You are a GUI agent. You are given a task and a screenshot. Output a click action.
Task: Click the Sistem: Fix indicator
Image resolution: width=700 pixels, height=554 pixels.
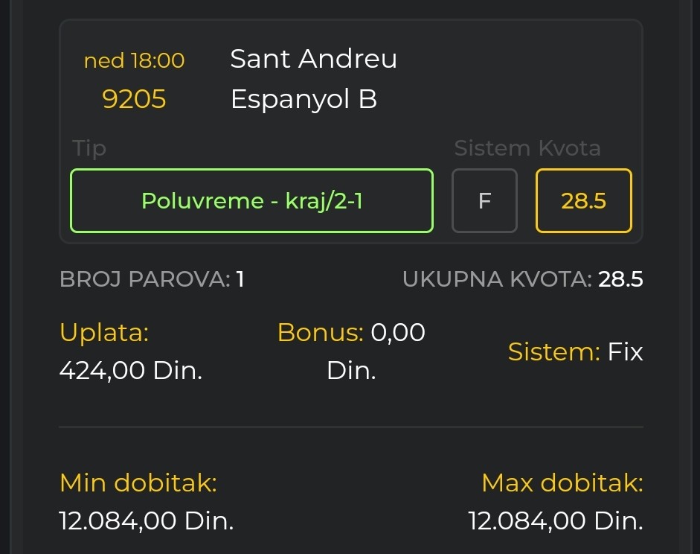575,351
